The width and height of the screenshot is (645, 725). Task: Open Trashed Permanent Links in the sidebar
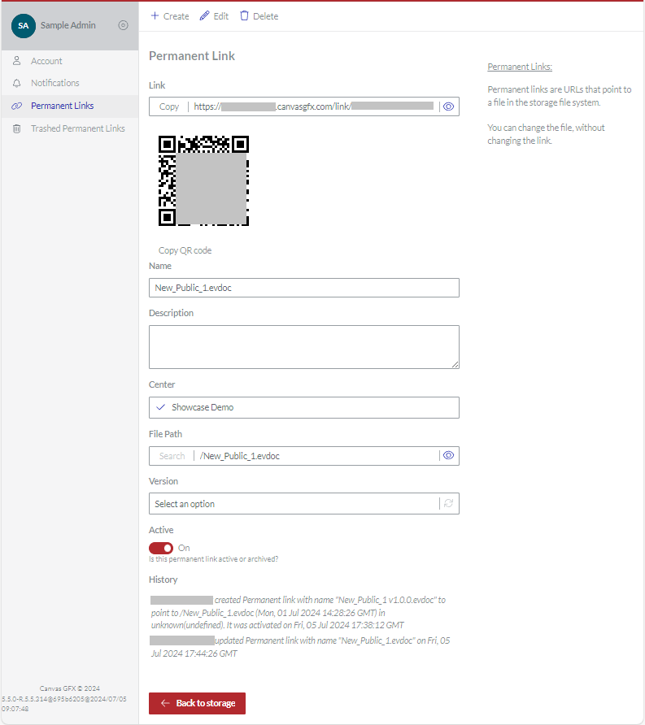click(x=70, y=128)
